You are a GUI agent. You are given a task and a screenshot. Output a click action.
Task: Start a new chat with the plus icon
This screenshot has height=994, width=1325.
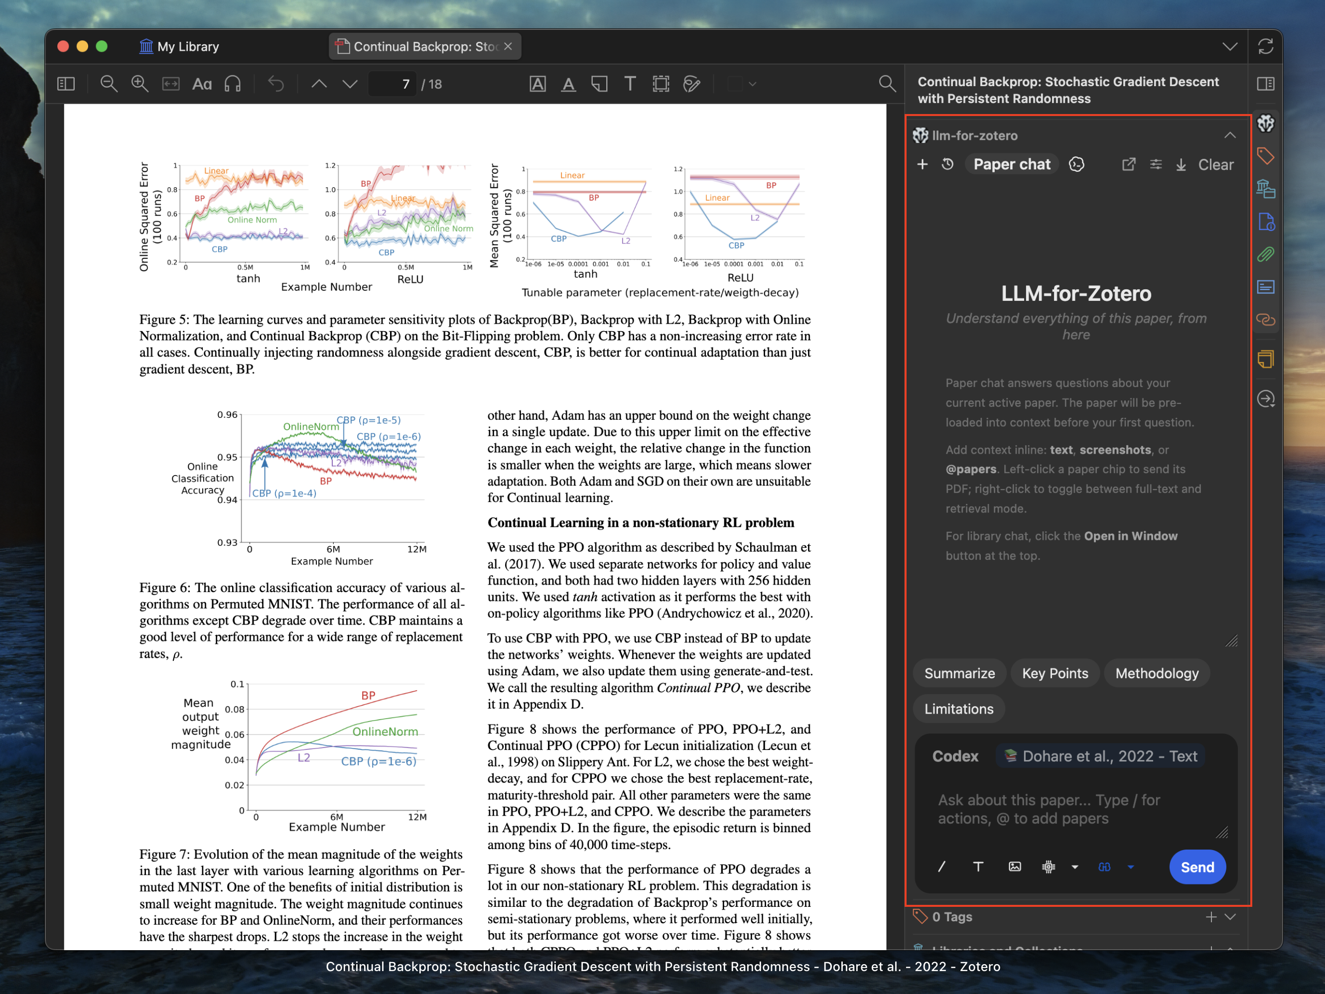(x=923, y=164)
